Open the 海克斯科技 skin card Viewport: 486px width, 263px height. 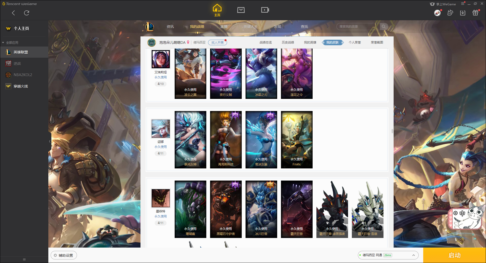(x=226, y=140)
